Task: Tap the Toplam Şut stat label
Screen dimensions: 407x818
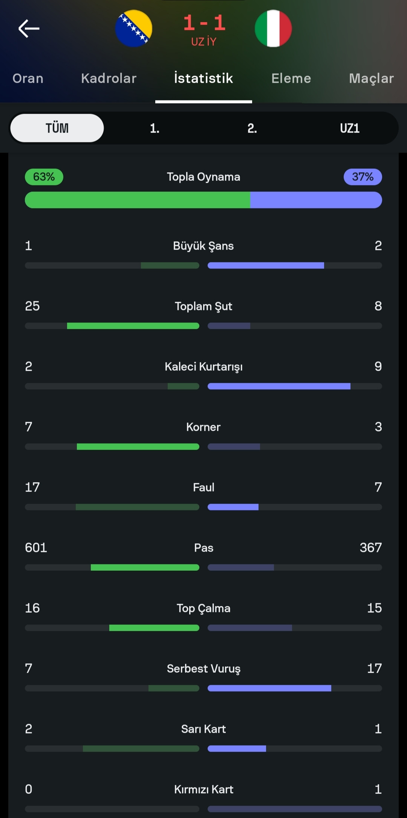Action: pyautogui.click(x=203, y=306)
